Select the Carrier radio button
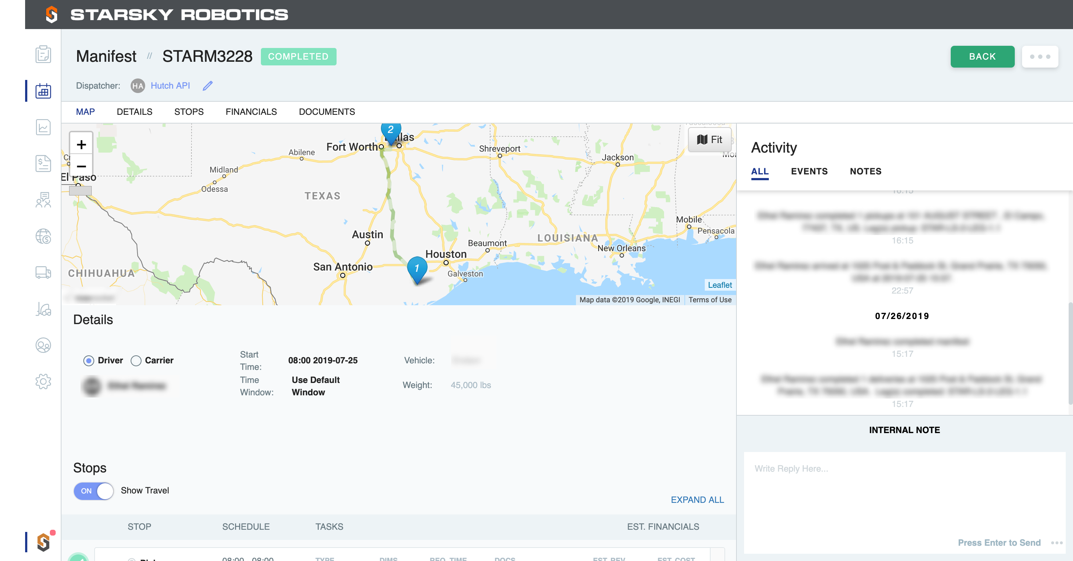The height and width of the screenshot is (561, 1073). pyautogui.click(x=136, y=360)
